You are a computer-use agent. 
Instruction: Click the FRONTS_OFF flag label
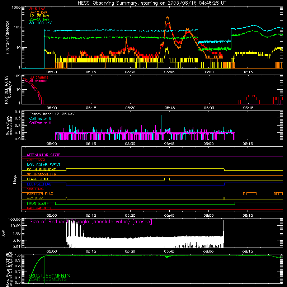[x=38, y=203]
